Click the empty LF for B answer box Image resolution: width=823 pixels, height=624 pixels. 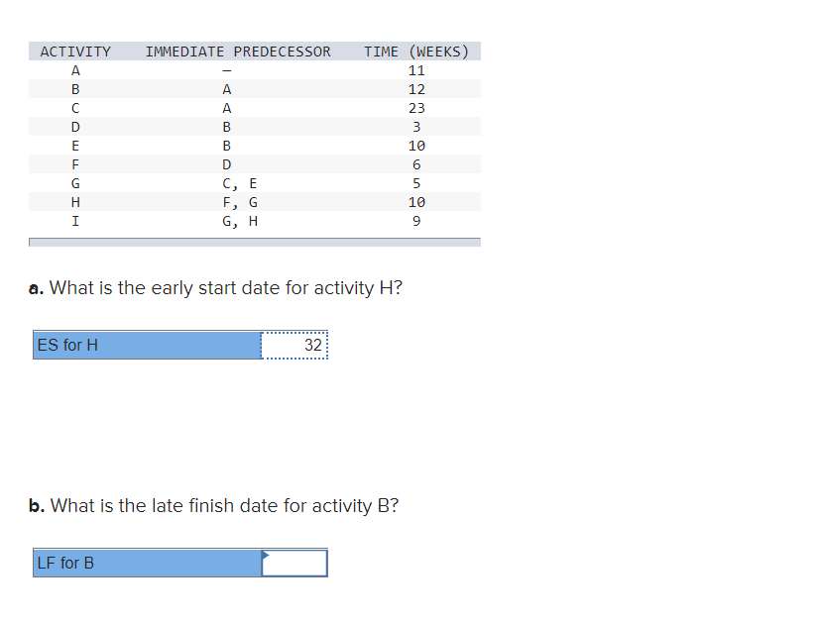click(x=294, y=563)
